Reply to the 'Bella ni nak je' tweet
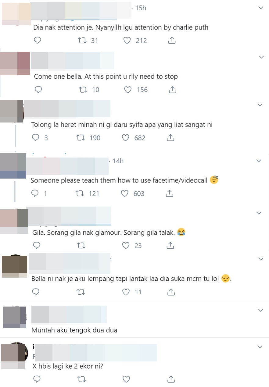 point(36,292)
